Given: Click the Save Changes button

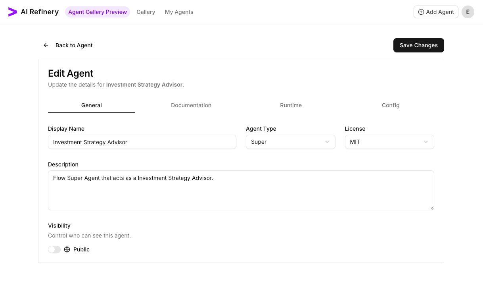Looking at the screenshot, I should (x=418, y=45).
